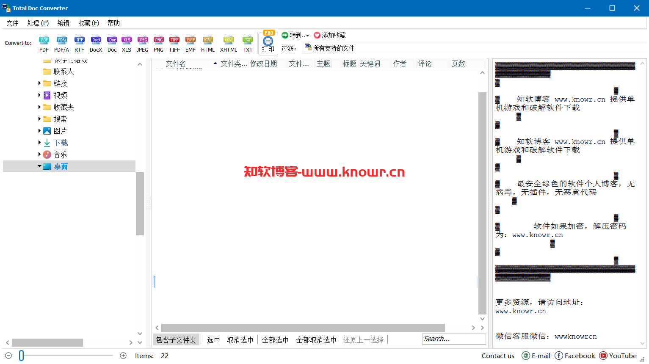Sort by 修改日期 column header
The image size is (649, 364).
tap(263, 63)
